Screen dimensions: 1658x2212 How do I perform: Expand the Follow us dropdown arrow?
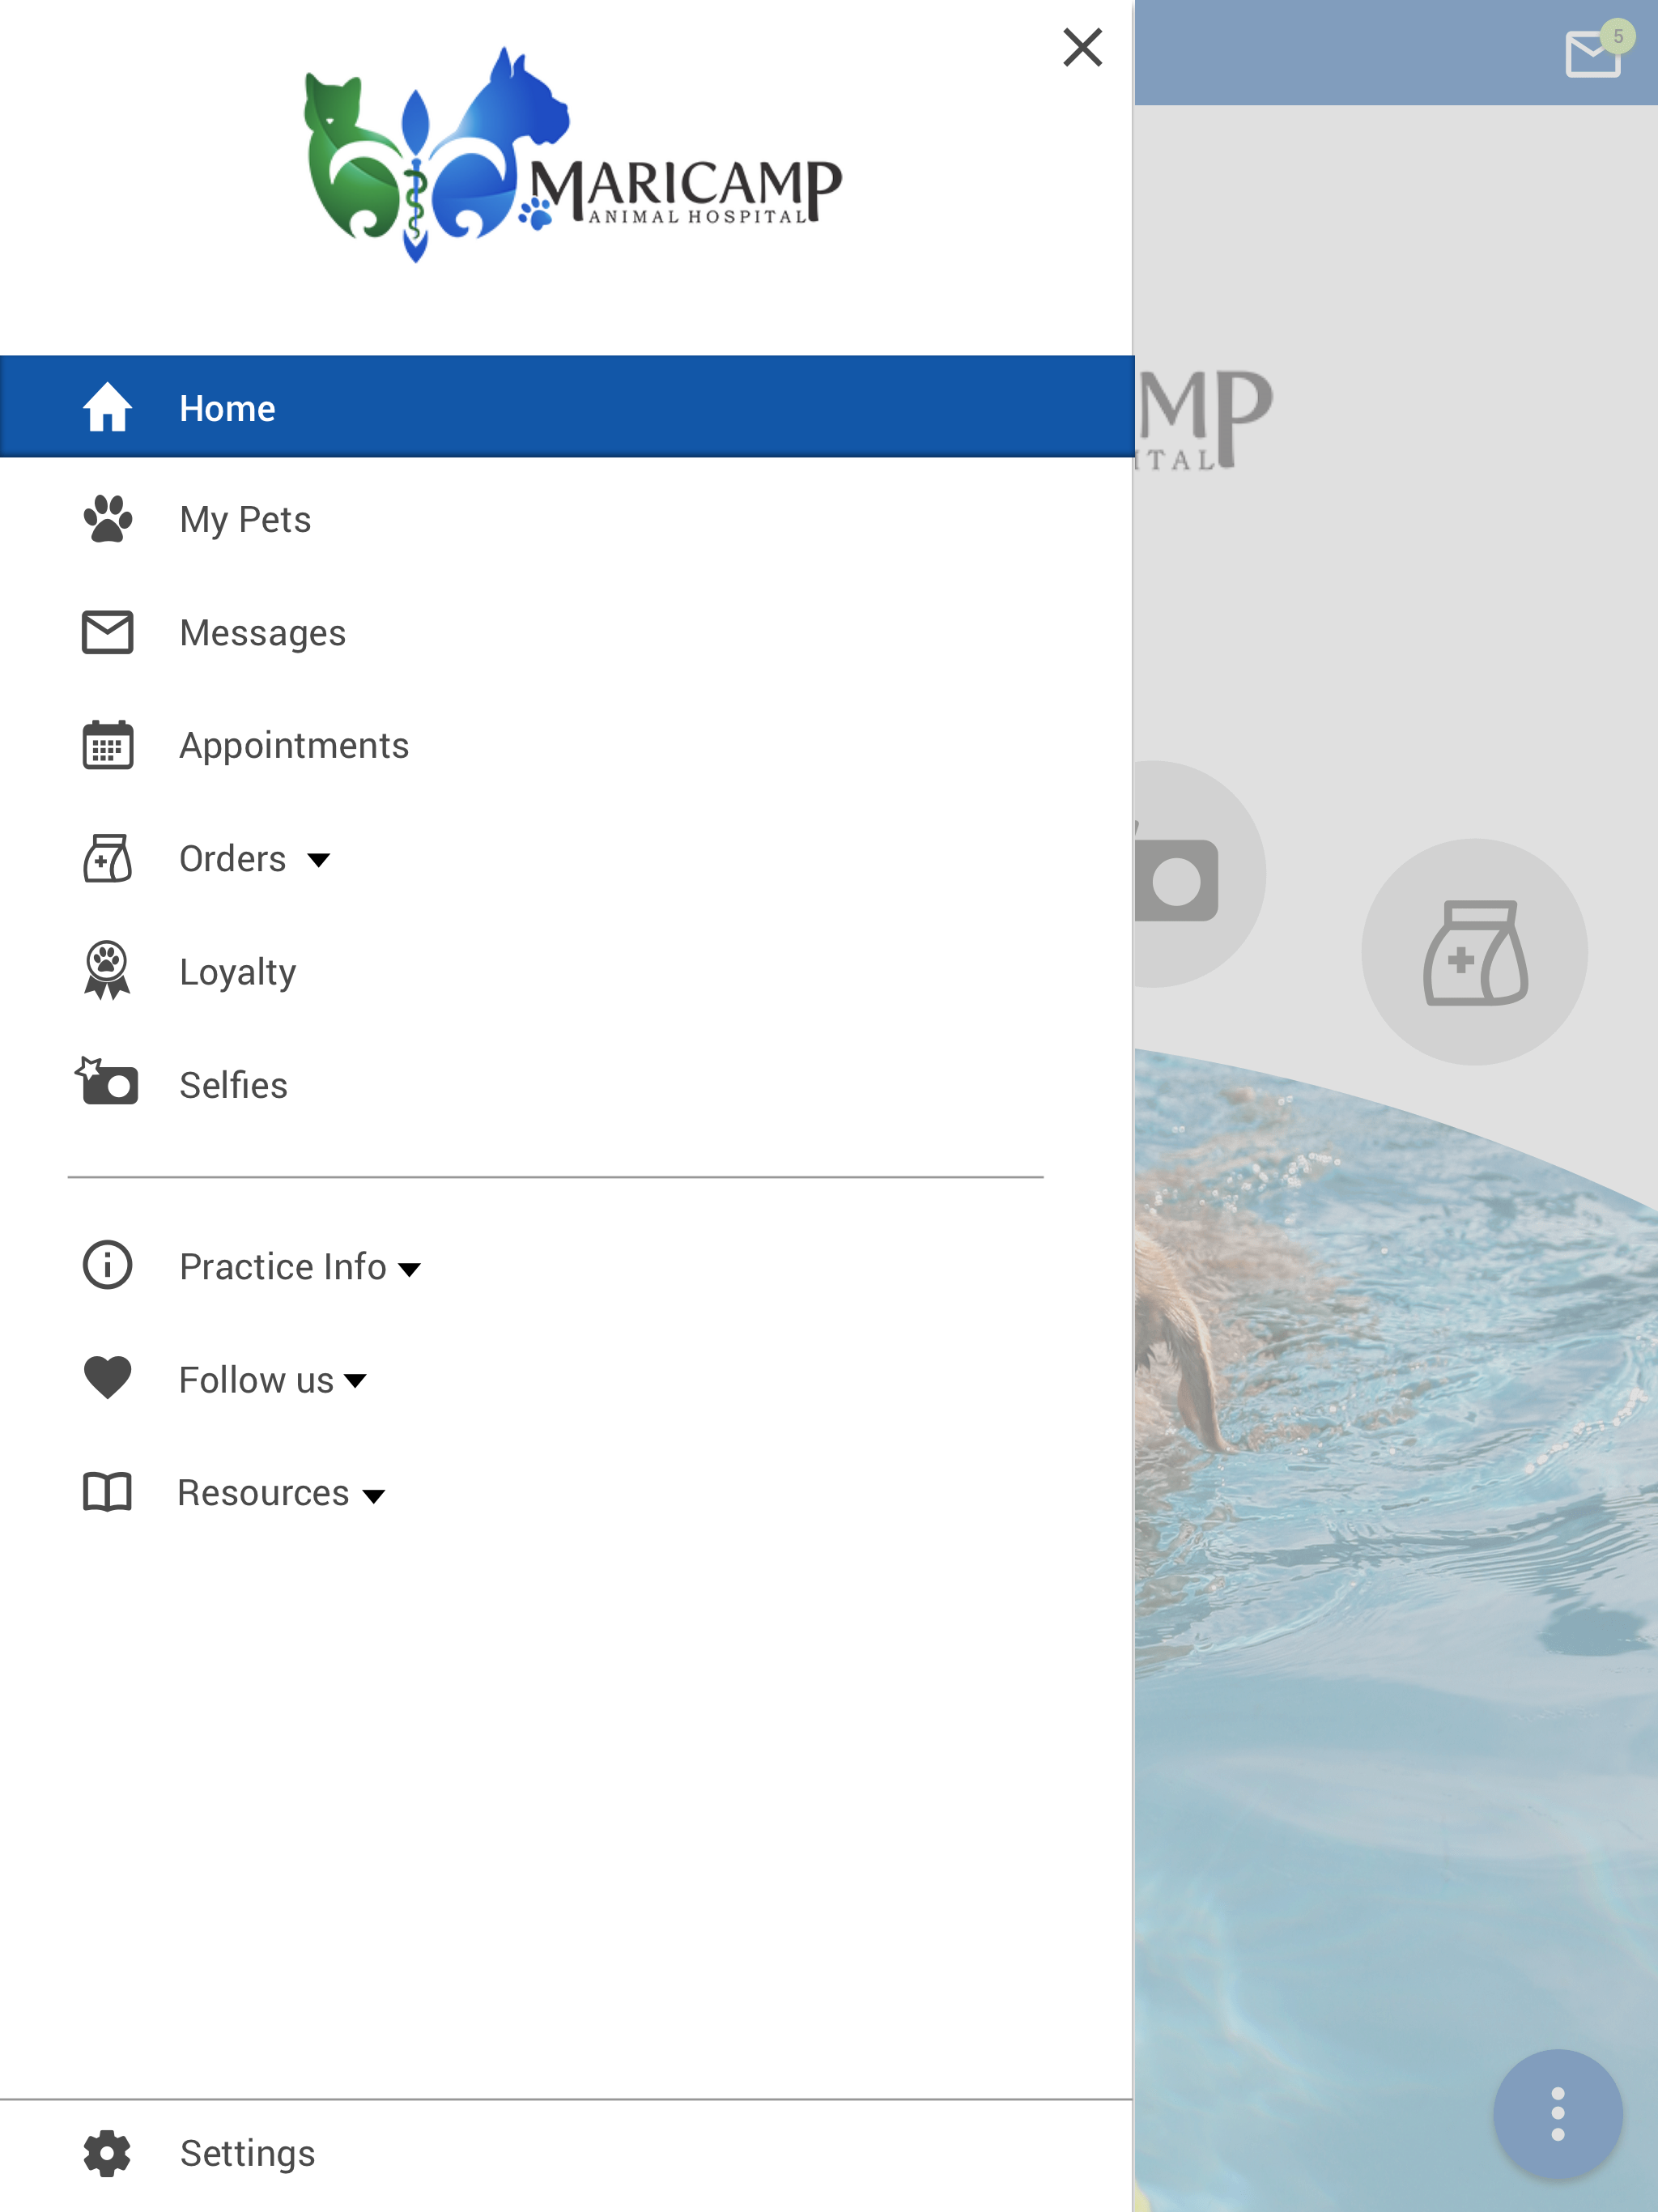tap(355, 1381)
